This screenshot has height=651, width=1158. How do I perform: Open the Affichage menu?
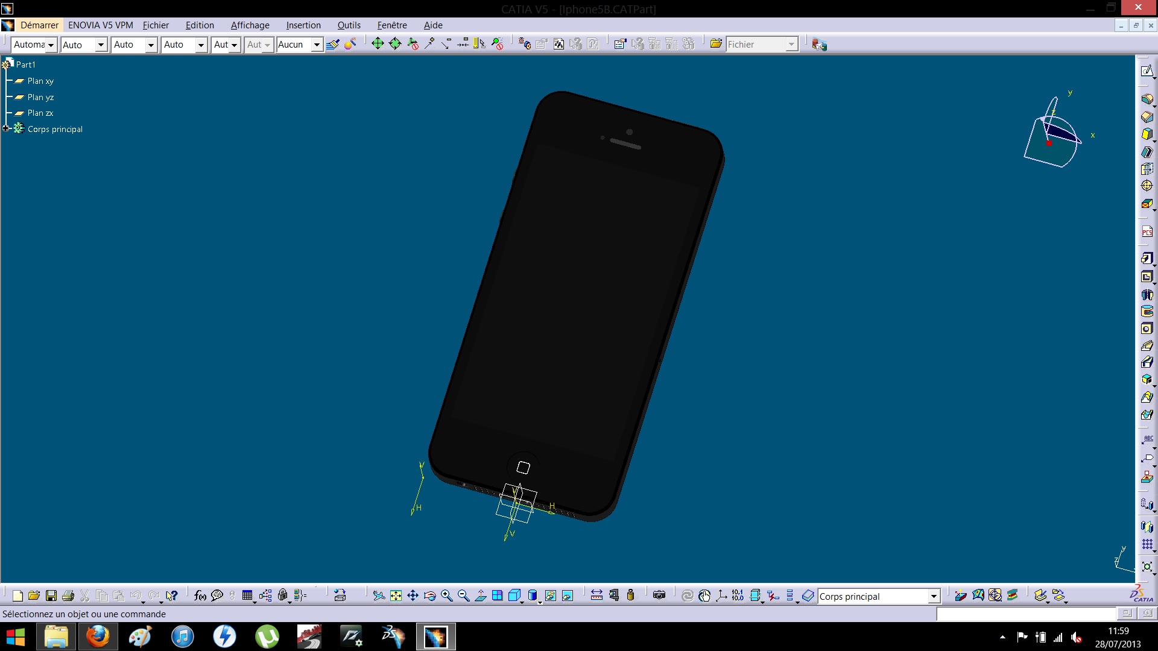(250, 25)
